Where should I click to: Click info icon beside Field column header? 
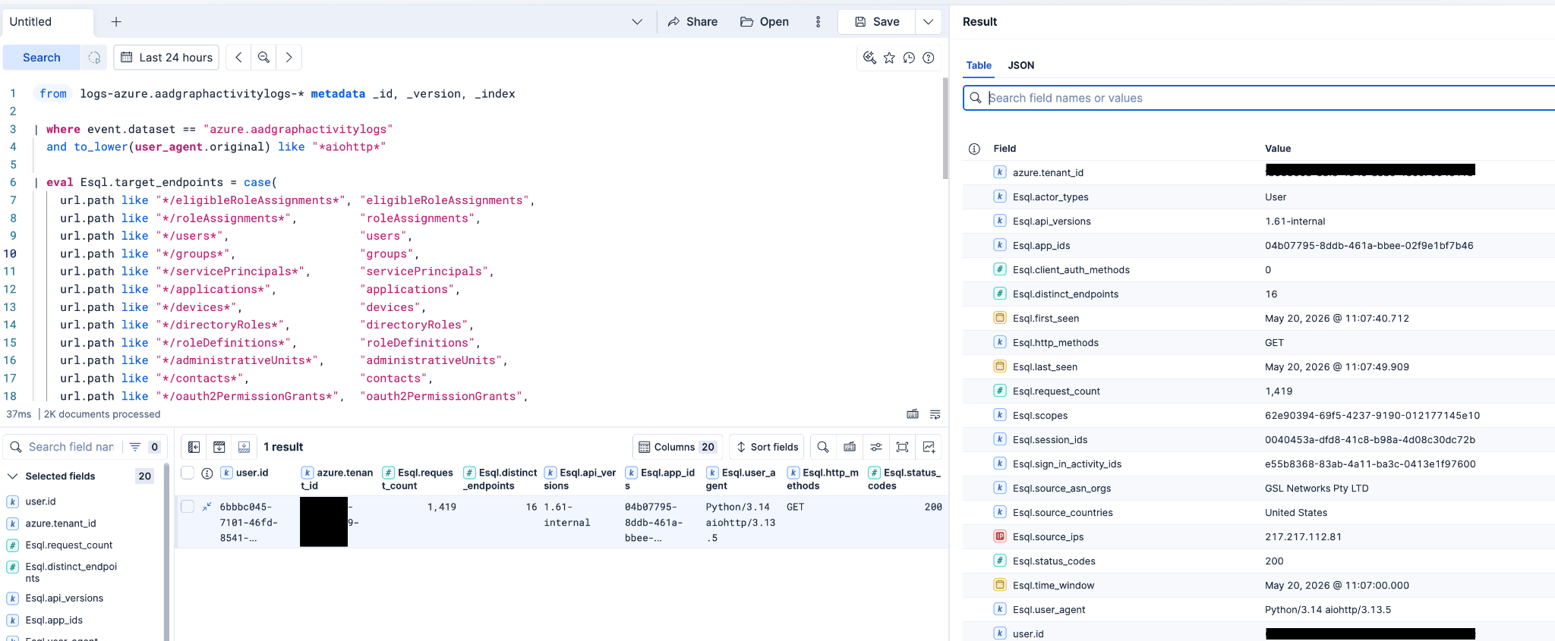(x=974, y=149)
